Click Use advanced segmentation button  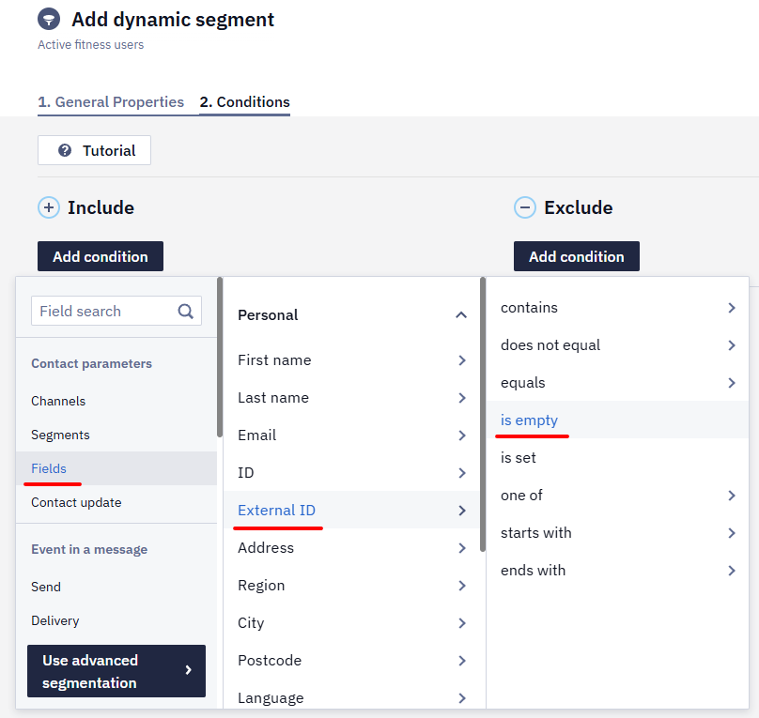pos(116,671)
